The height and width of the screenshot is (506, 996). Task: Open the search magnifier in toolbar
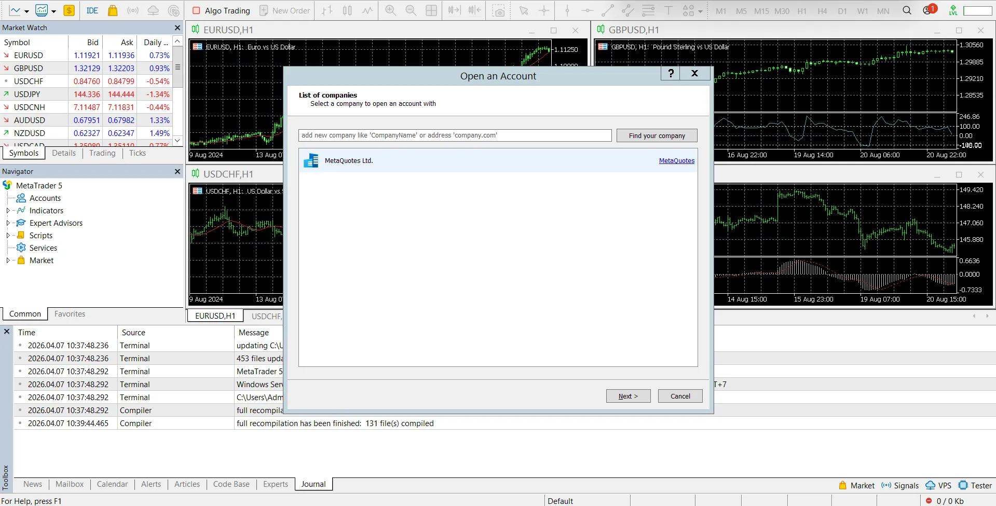(907, 10)
